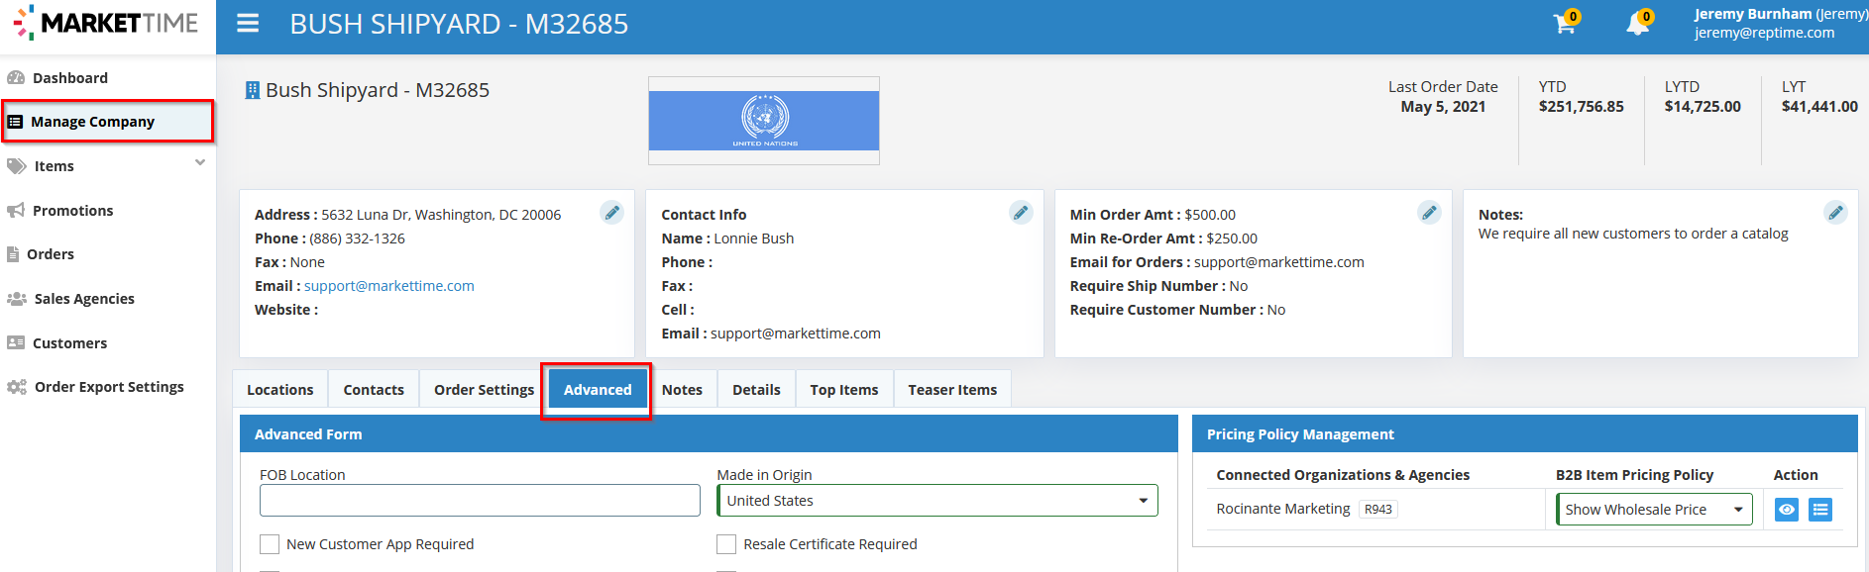
Task: Click the Advanced Form panel header
Action: pos(709,434)
